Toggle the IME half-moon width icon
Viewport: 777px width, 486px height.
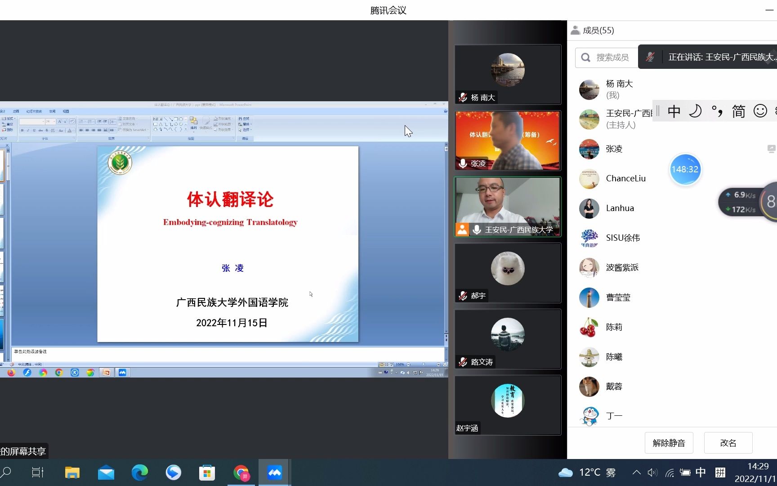[x=696, y=111]
